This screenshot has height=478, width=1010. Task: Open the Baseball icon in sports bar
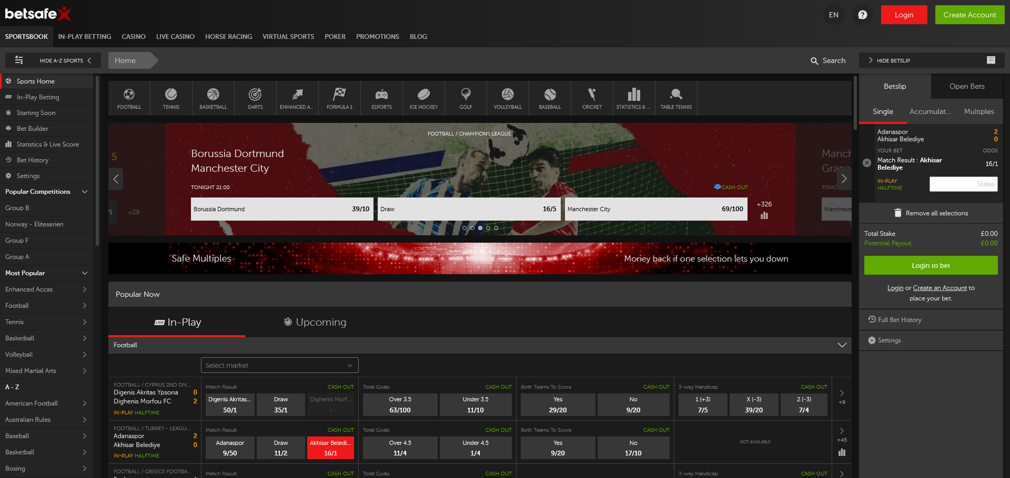tap(550, 98)
